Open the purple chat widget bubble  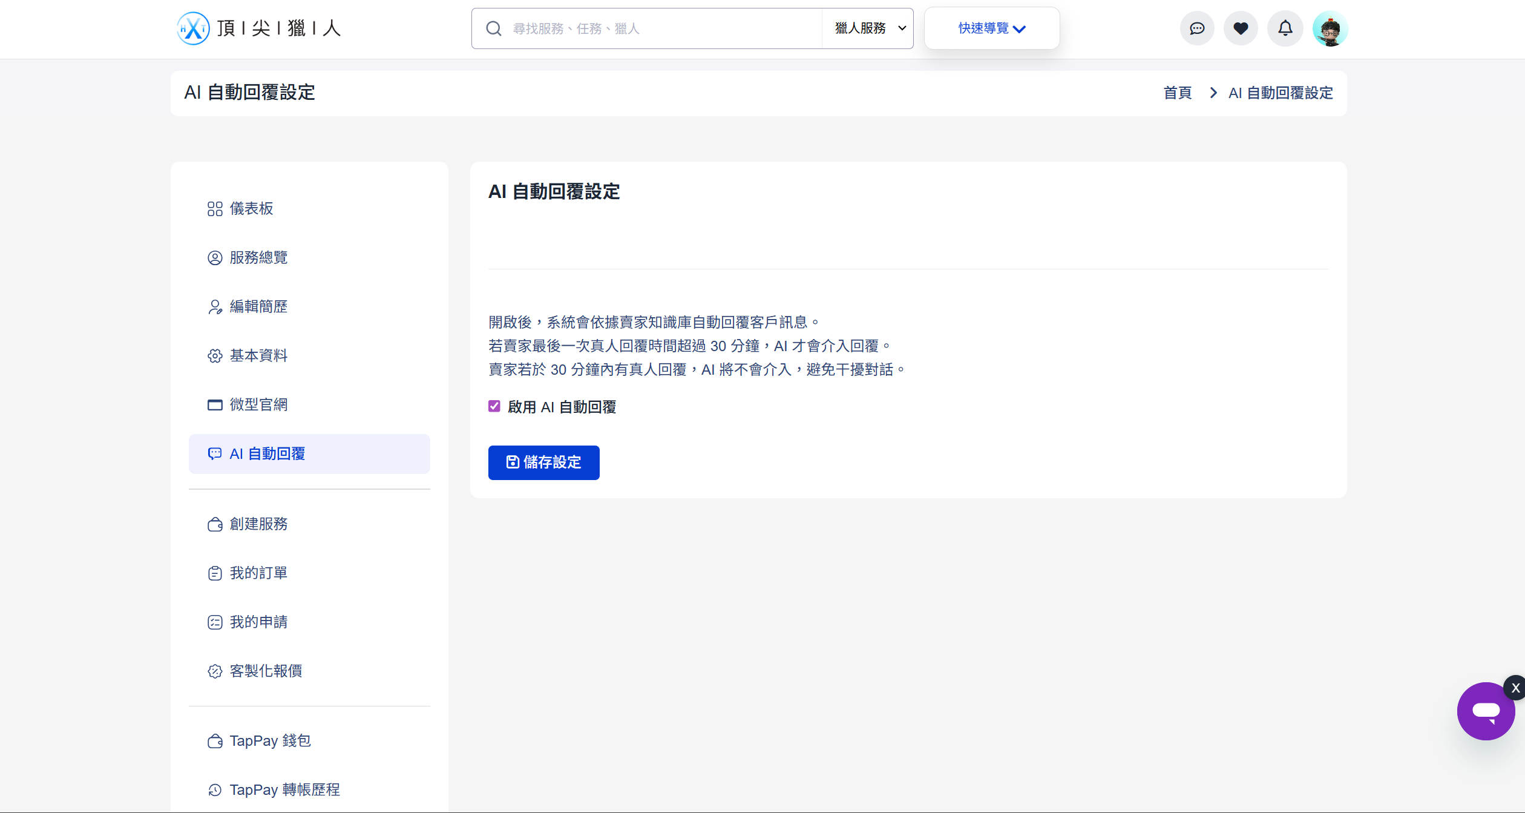pos(1485,711)
